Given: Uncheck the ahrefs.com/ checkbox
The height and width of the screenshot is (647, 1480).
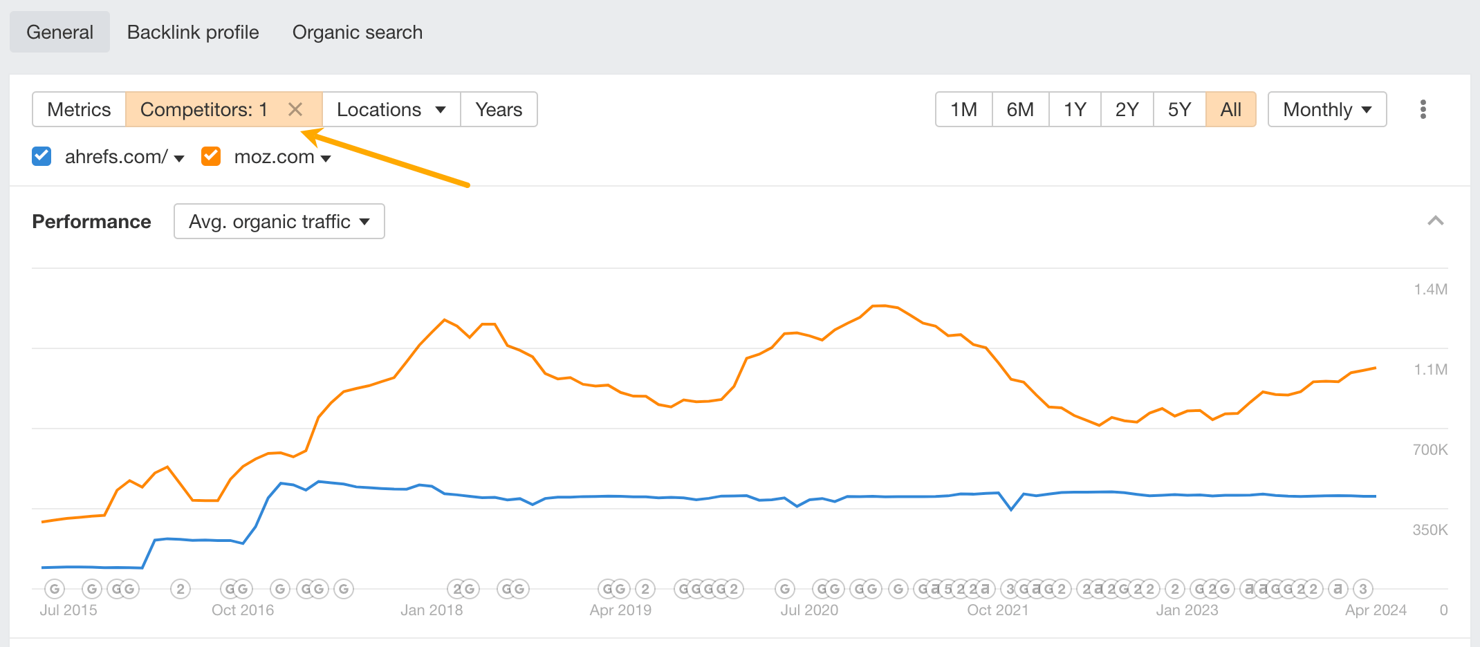Looking at the screenshot, I should point(41,156).
